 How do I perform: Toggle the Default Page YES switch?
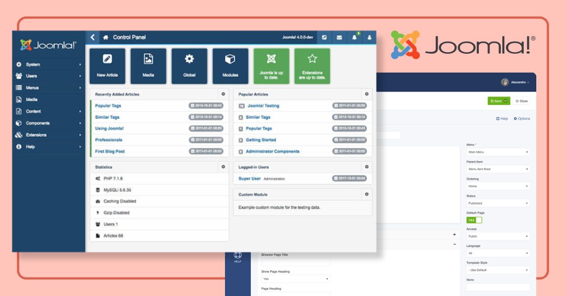tap(474, 220)
